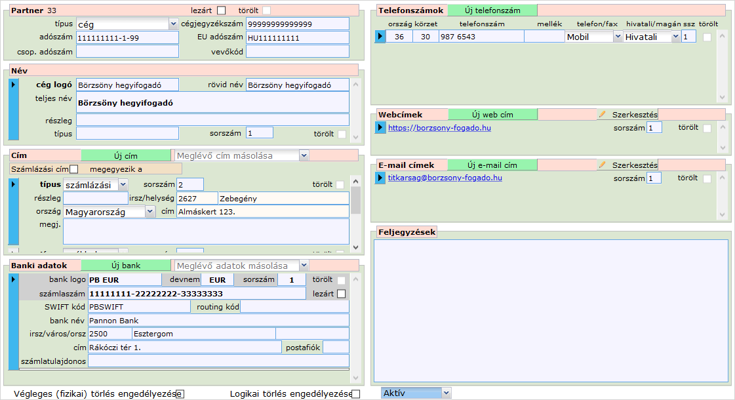This screenshot has height=400, width=735.
Task: Click the pencil edit icon in E-mail címek header
Action: click(x=602, y=165)
